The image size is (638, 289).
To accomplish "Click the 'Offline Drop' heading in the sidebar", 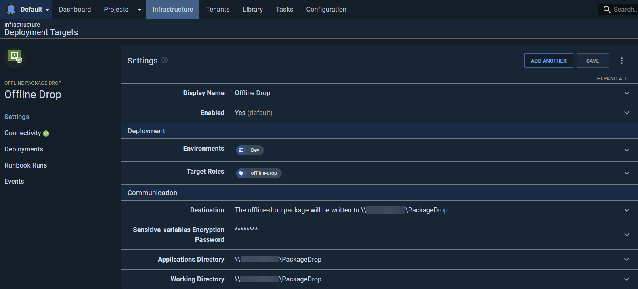I will coord(33,94).
